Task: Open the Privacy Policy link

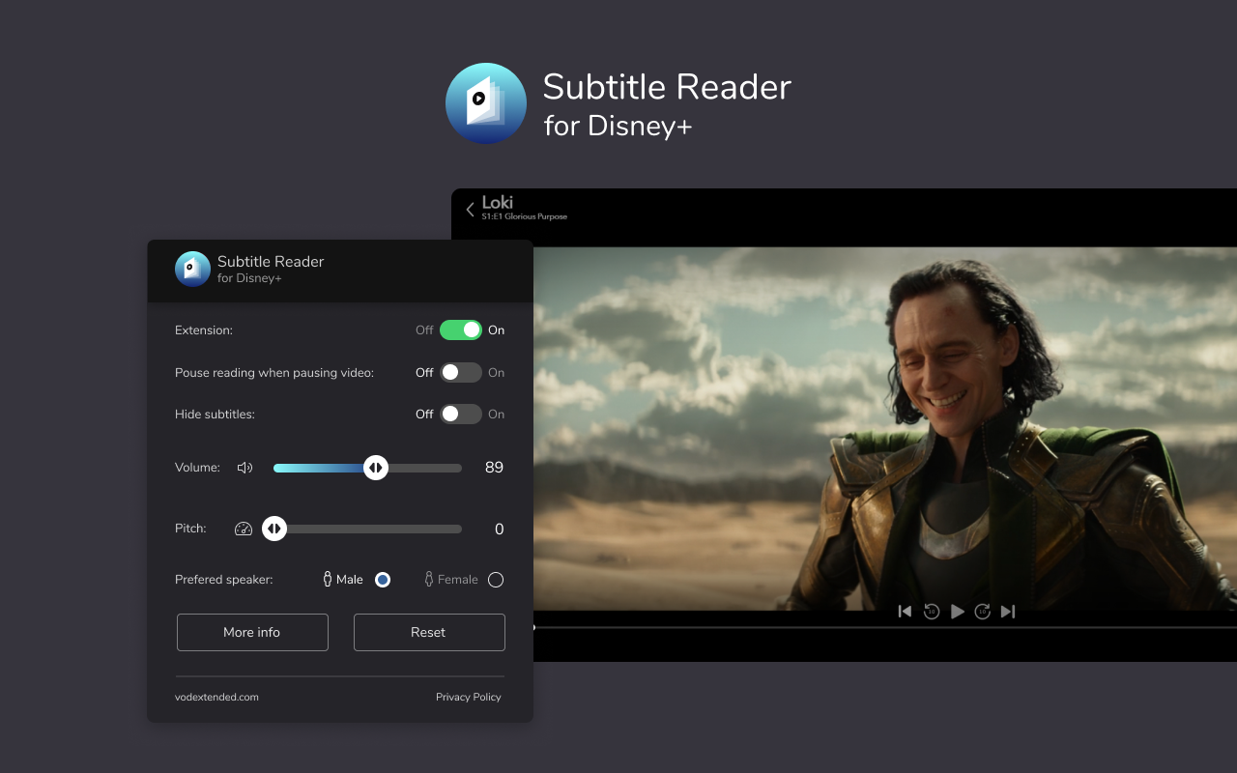Action: (469, 697)
